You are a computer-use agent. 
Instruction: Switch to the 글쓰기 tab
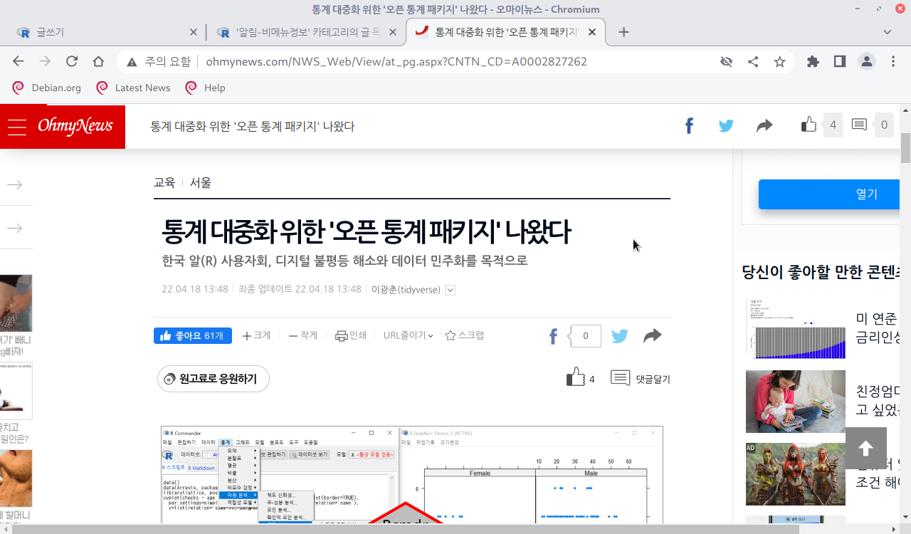click(x=107, y=32)
